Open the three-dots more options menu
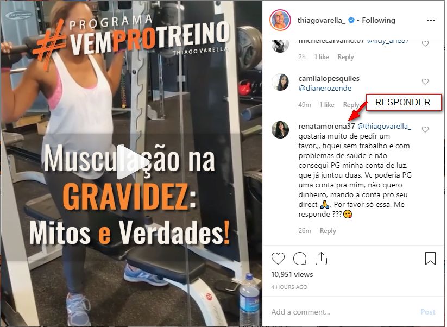 click(x=431, y=21)
